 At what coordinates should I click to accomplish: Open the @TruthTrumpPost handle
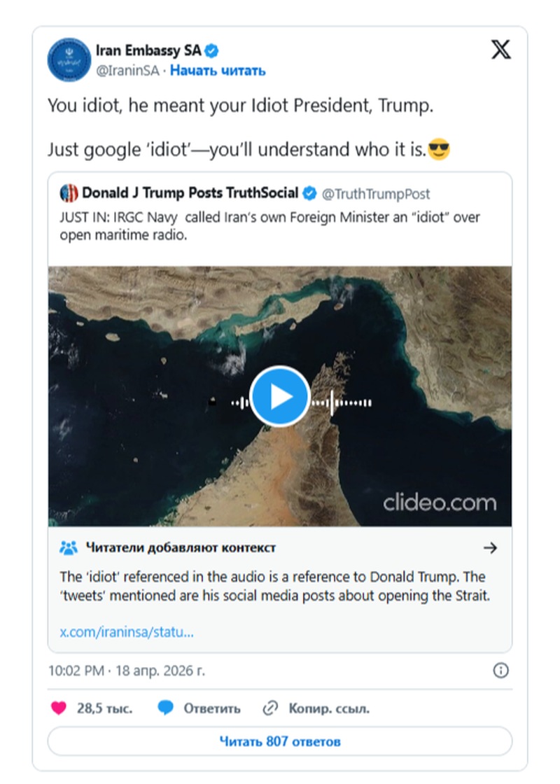coord(376,193)
